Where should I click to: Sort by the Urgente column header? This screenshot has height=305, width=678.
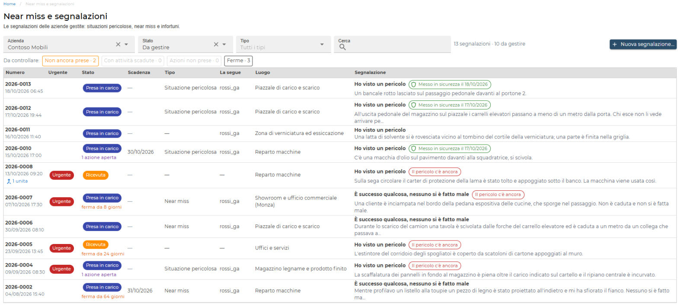(x=58, y=72)
